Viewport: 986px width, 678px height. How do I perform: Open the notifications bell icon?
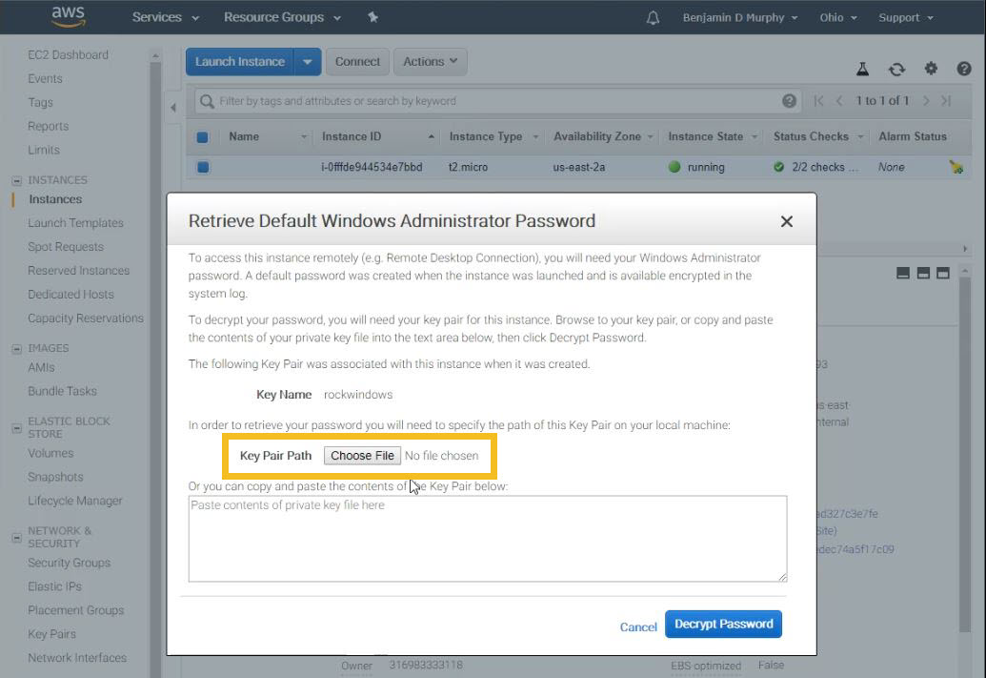coord(653,17)
